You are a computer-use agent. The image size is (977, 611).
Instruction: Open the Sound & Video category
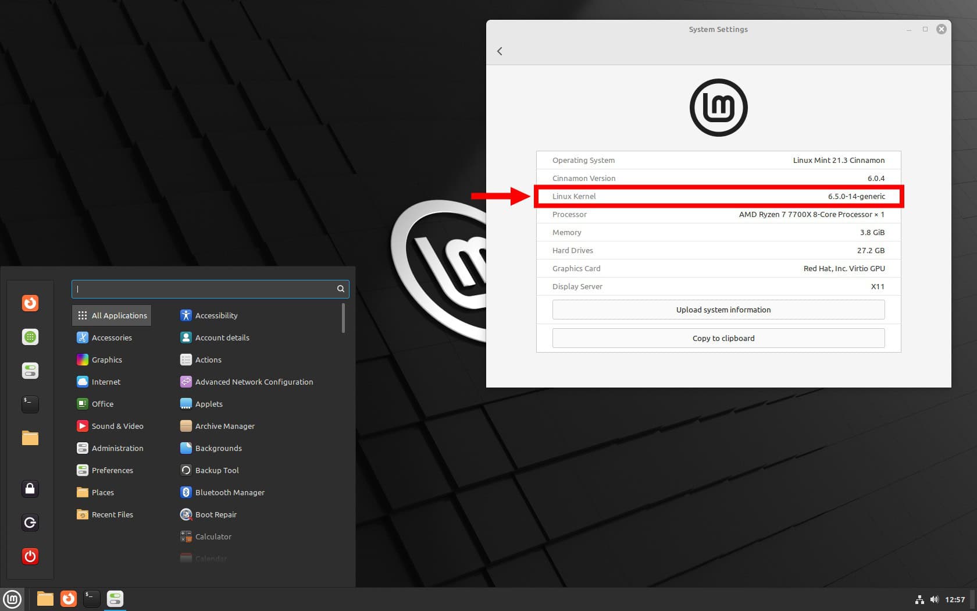[x=117, y=425]
